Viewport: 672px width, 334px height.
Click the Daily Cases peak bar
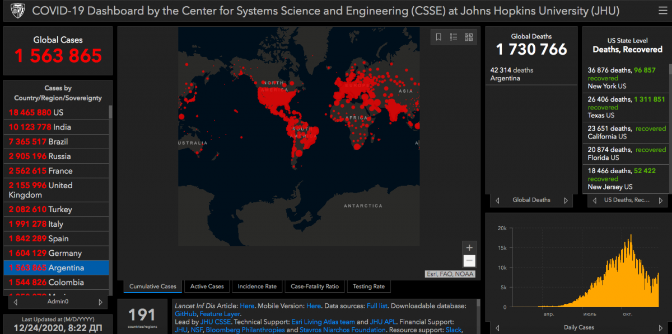coord(631,270)
